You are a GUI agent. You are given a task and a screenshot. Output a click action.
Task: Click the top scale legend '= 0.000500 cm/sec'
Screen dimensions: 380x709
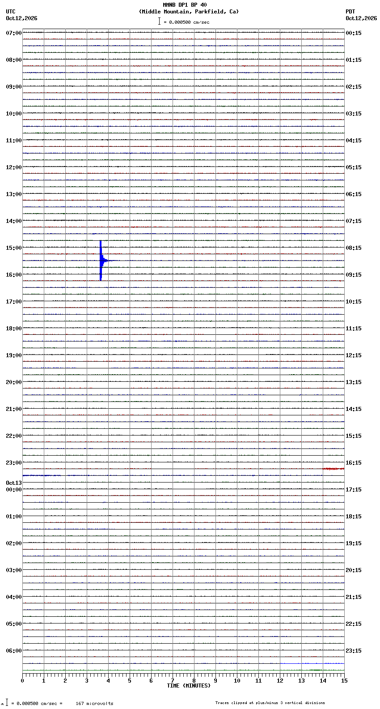point(186,22)
